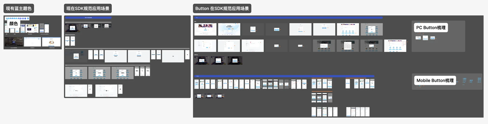Click the Mobile Button梳理 label card
The image size is (488, 124).
pyautogui.click(x=435, y=81)
